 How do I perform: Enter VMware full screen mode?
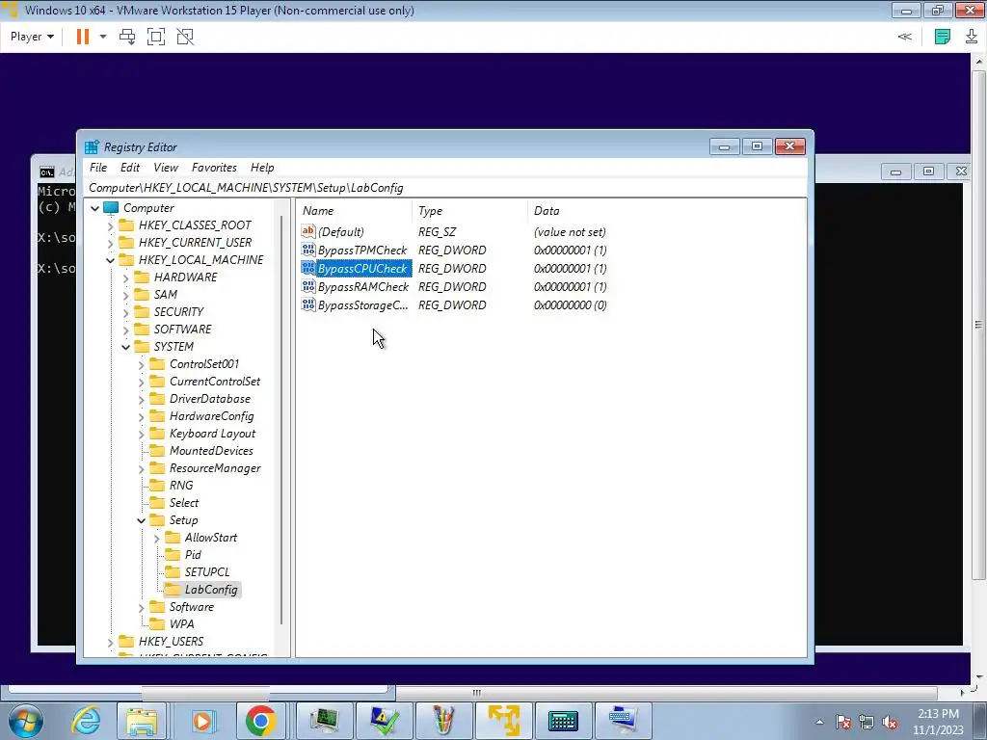(156, 37)
